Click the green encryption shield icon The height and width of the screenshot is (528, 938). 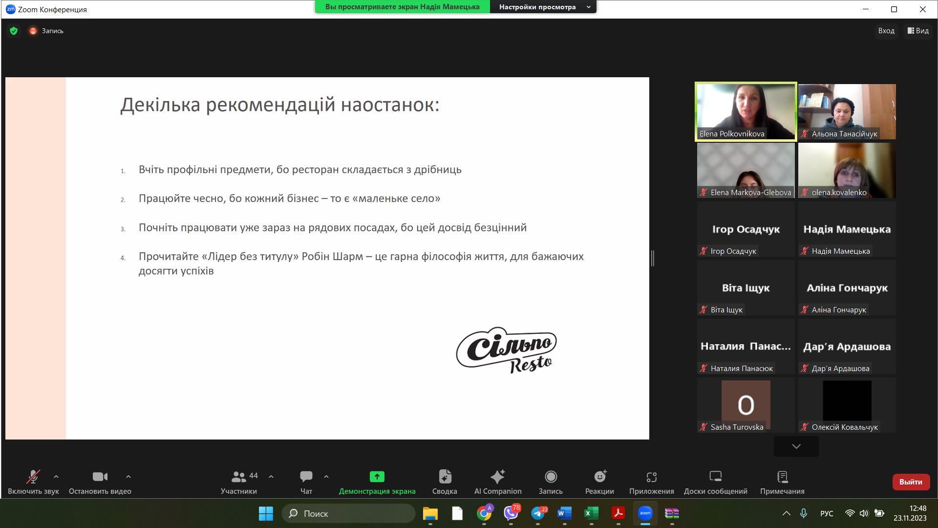pos(14,31)
